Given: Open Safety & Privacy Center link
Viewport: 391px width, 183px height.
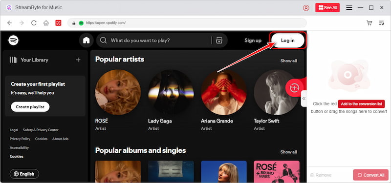Looking at the screenshot, I should pyautogui.click(x=41, y=130).
